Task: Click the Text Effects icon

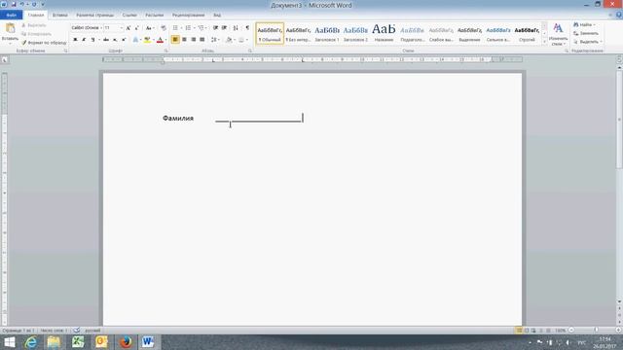Action: pyautogui.click(x=135, y=40)
